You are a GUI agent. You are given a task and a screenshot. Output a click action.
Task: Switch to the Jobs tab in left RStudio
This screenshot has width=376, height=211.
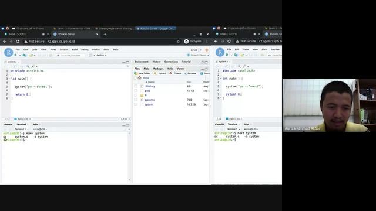(x=35, y=124)
